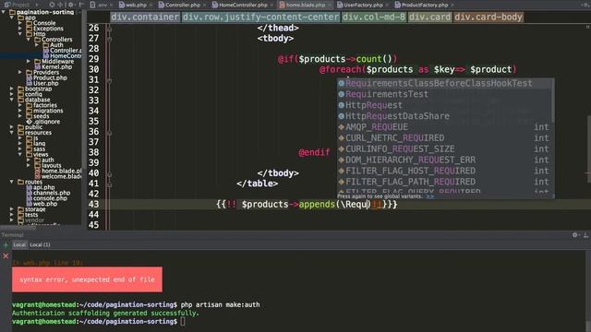The image size is (591, 332).
Task: Open terminal panel settings gear icon
Action: 574,235
